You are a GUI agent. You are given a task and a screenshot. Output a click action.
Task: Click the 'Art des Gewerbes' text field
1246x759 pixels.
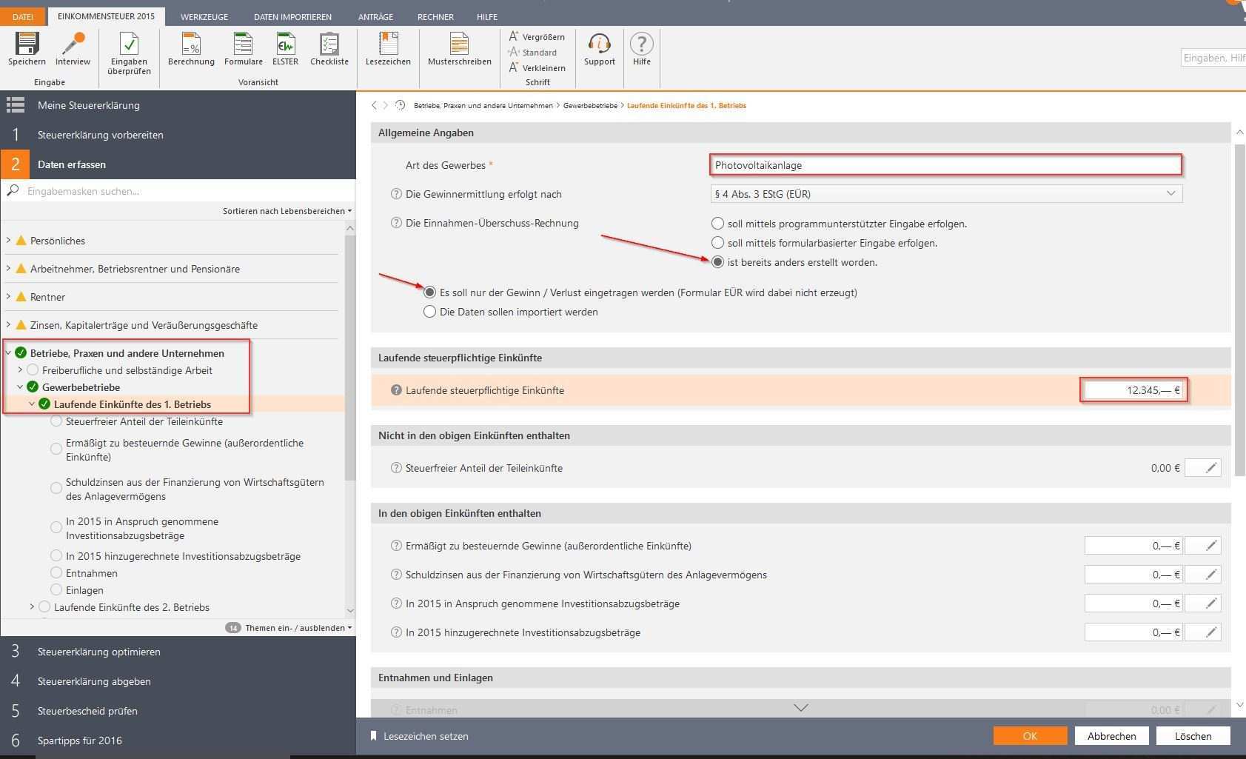(945, 165)
